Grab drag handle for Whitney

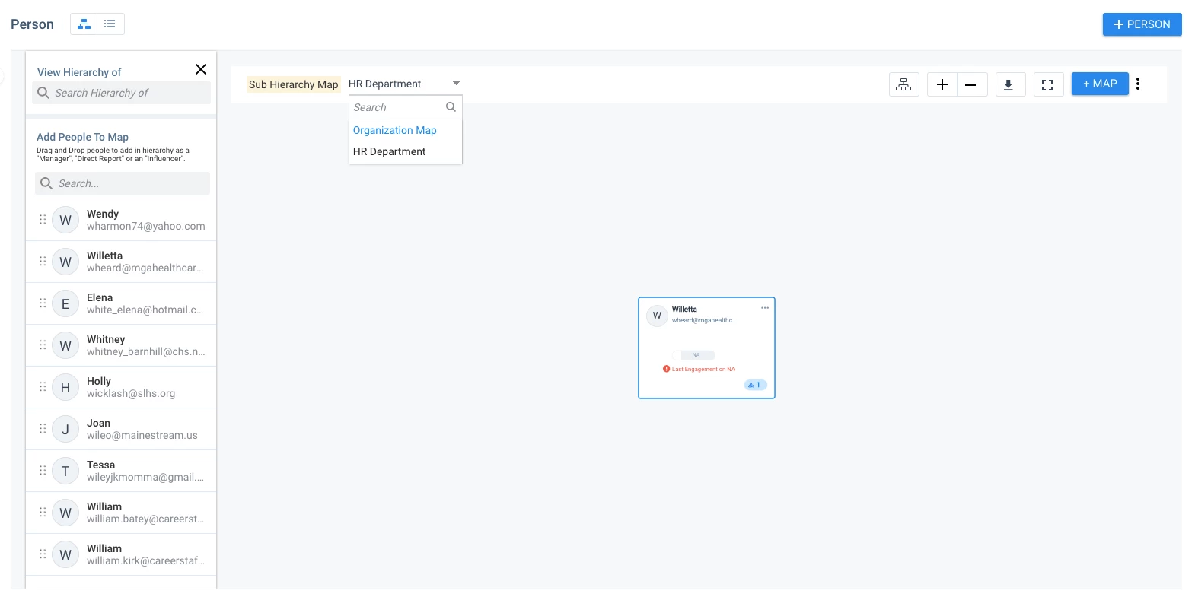pyautogui.click(x=43, y=345)
